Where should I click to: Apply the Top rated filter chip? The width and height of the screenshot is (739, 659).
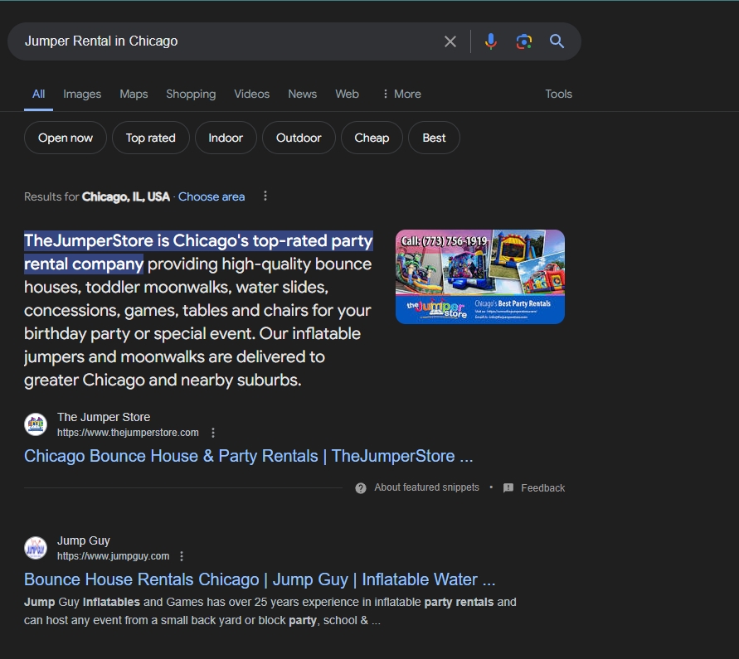150,138
